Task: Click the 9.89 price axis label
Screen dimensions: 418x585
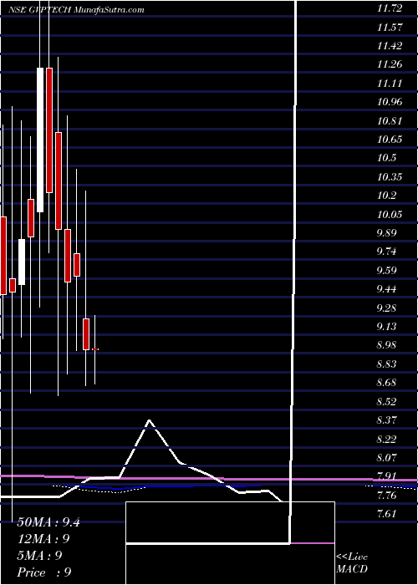Action: point(386,233)
